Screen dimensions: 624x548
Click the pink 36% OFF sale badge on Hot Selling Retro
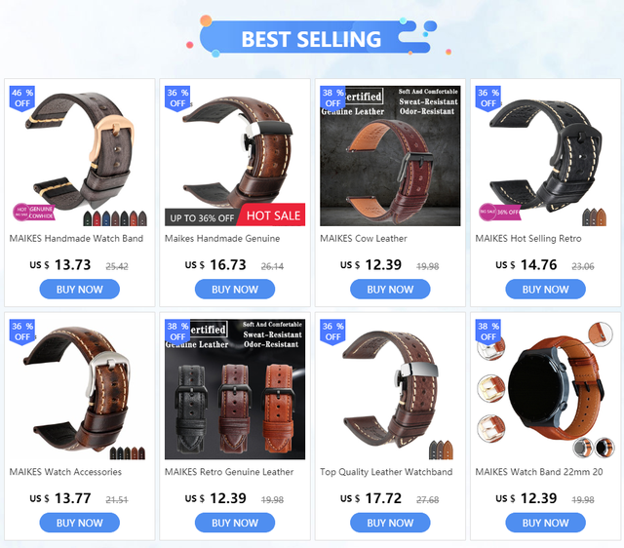click(x=499, y=212)
